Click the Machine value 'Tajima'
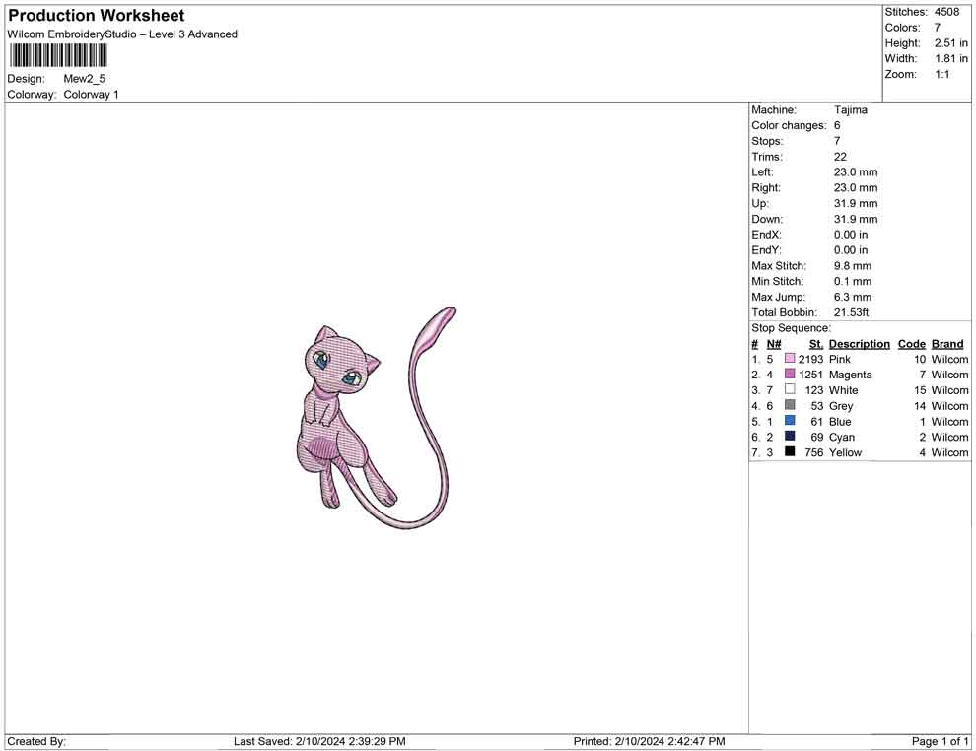976x751 pixels. point(850,110)
